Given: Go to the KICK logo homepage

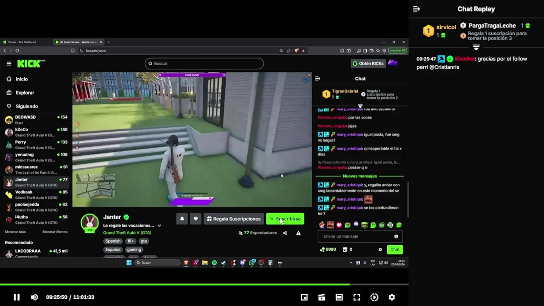Looking at the screenshot, I should tap(31, 63).
